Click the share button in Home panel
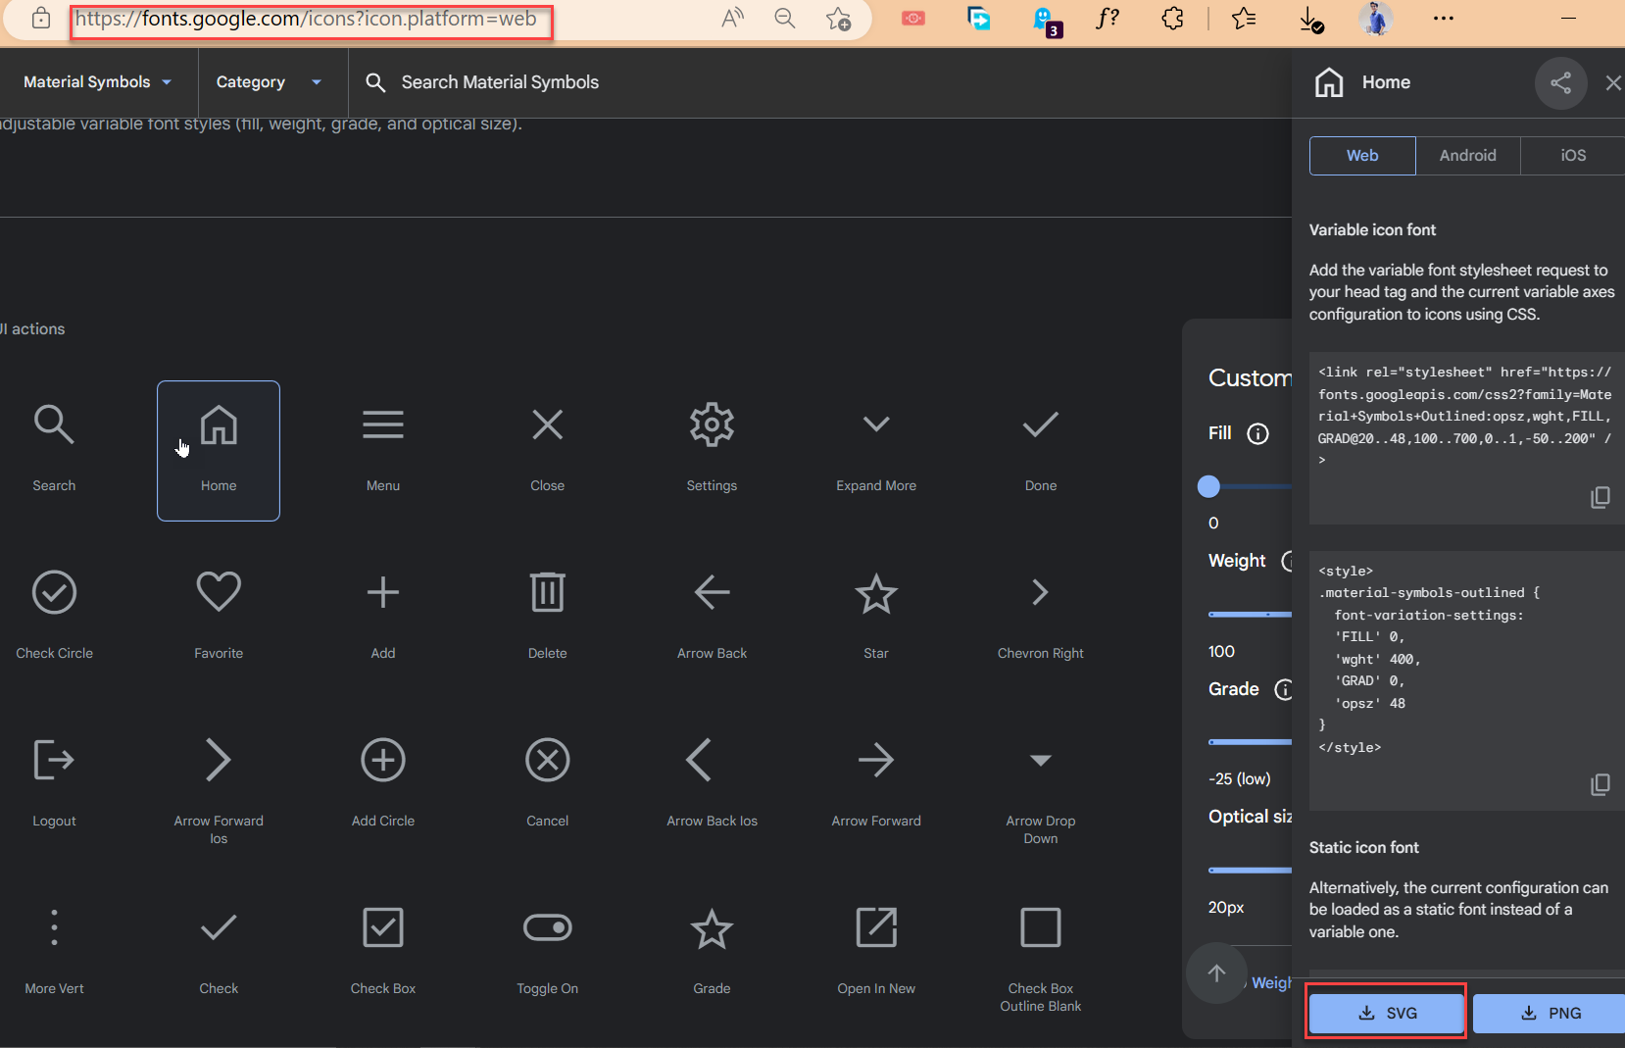 [x=1560, y=83]
